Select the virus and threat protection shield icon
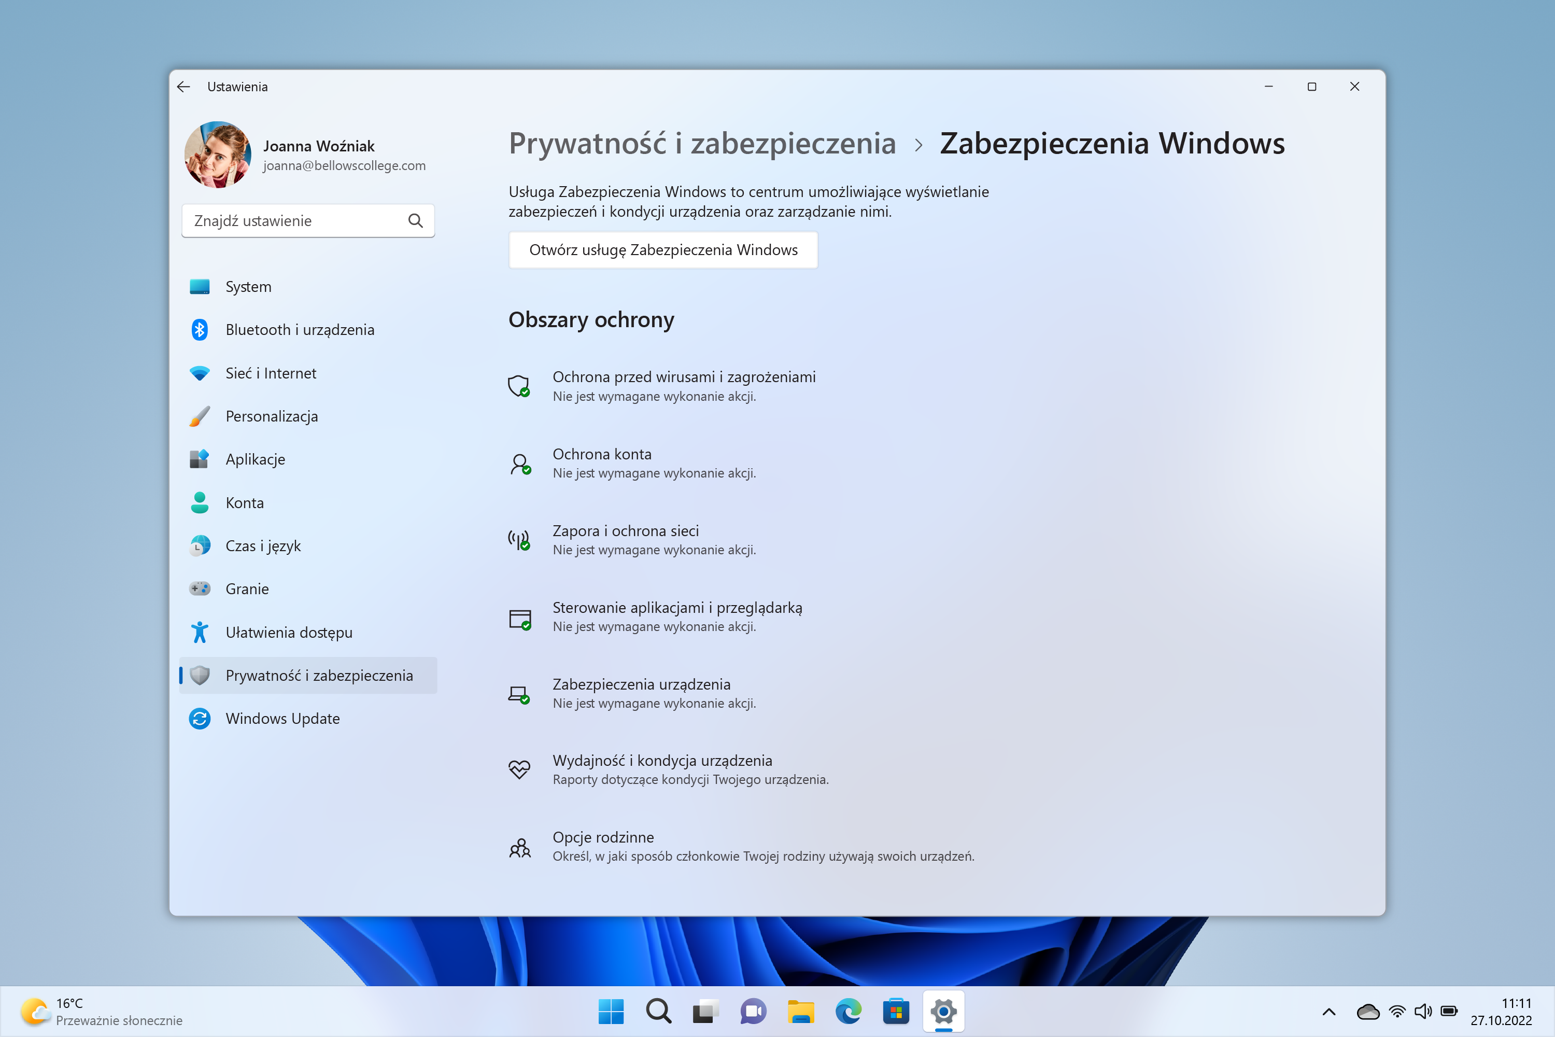This screenshot has width=1555, height=1037. [520, 386]
